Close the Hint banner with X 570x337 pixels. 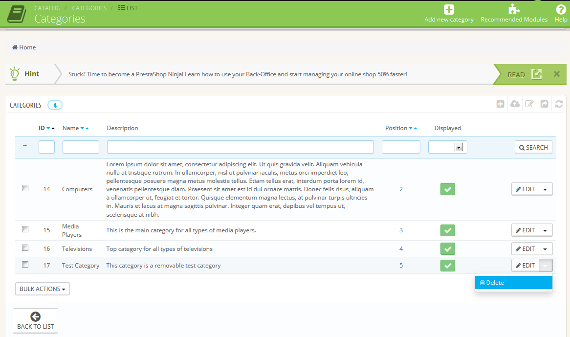pyautogui.click(x=556, y=74)
